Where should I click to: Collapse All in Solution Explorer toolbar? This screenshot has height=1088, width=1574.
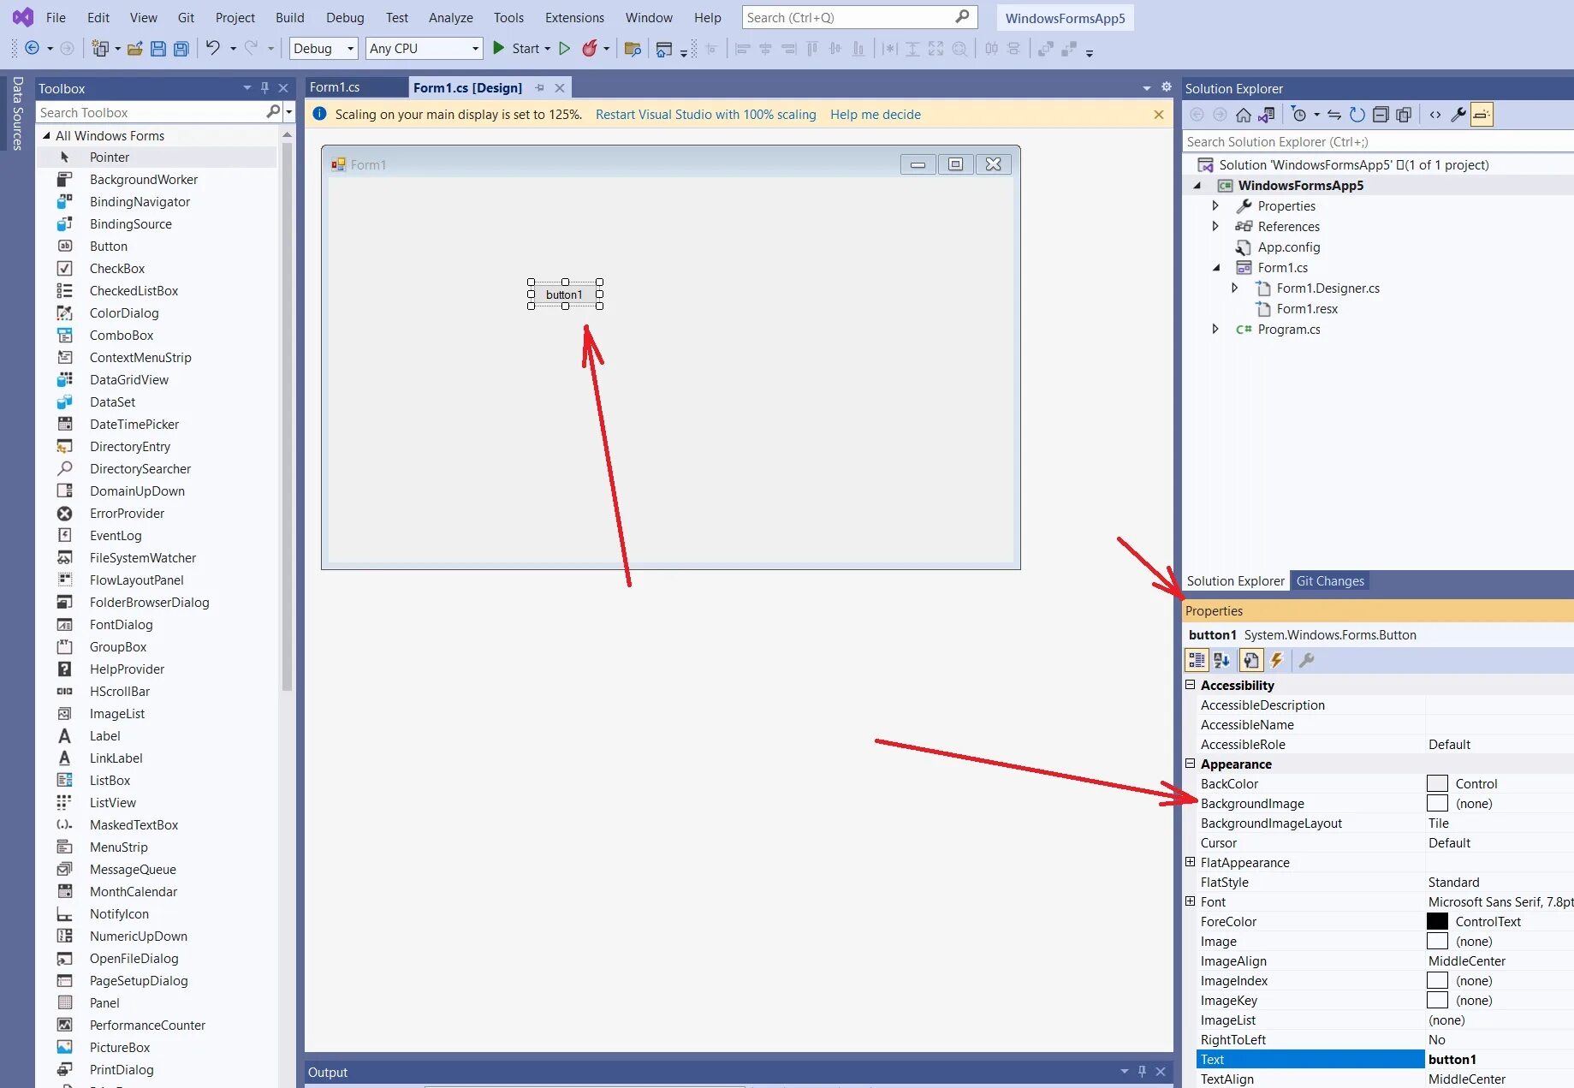[x=1381, y=115]
